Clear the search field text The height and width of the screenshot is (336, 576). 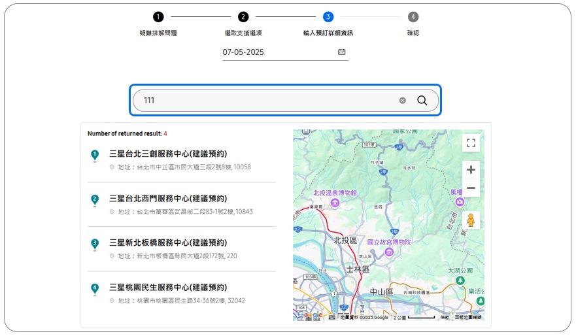pyautogui.click(x=403, y=100)
